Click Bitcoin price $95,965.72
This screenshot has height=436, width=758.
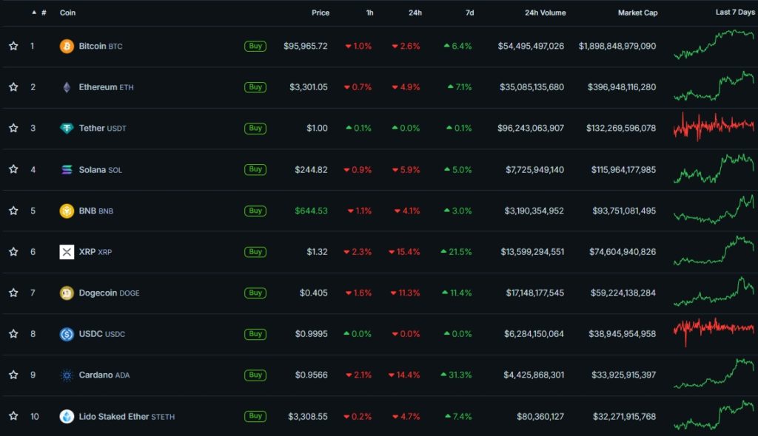(306, 47)
